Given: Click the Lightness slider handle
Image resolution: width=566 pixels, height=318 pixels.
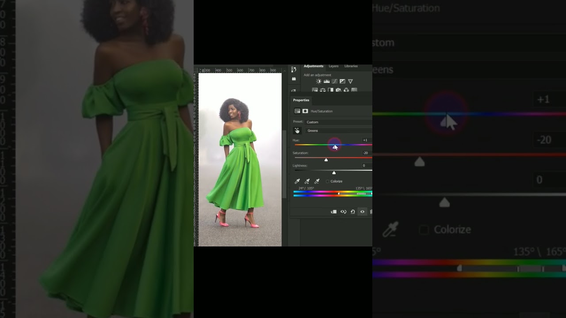Looking at the screenshot, I should point(334,173).
